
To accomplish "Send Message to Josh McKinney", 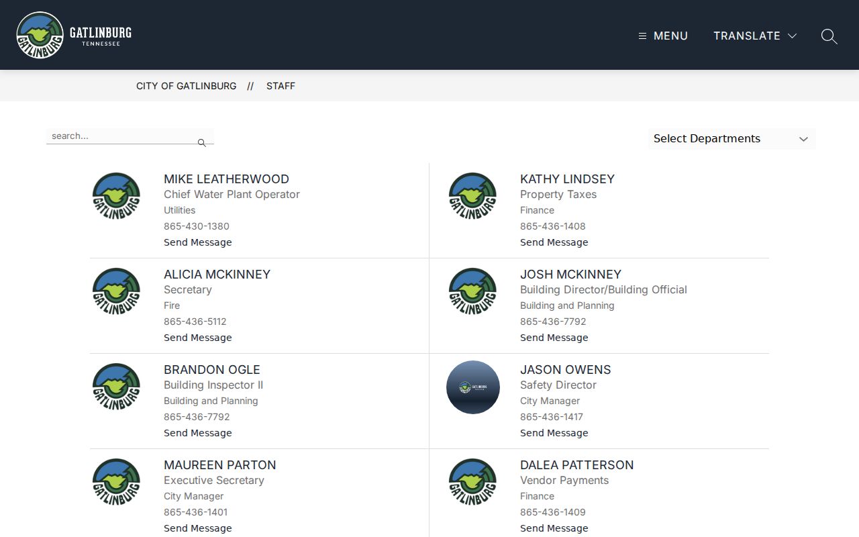I will (x=554, y=338).
